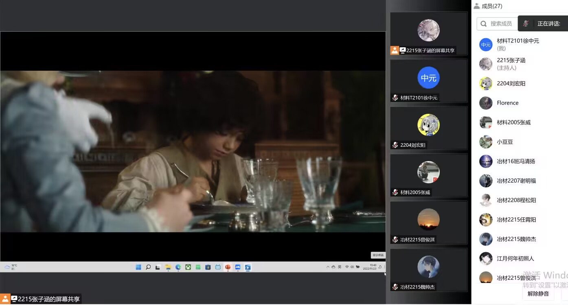Click the Xbox icon in the taskbar
Image resolution: width=568 pixels, height=305 pixels.
188,267
